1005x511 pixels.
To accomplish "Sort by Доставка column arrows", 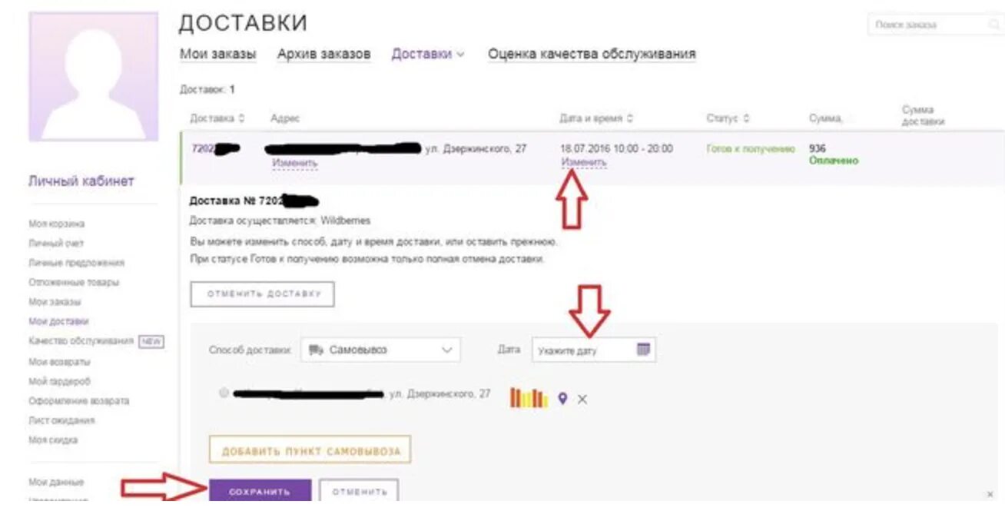I will [242, 118].
